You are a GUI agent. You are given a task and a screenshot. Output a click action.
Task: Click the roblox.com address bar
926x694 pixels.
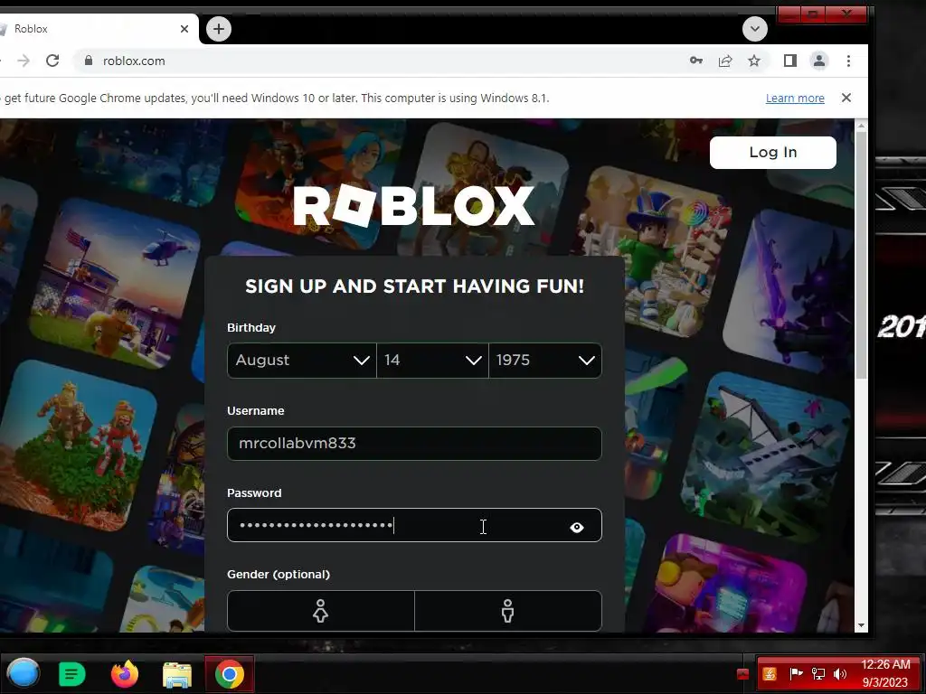[378, 61]
